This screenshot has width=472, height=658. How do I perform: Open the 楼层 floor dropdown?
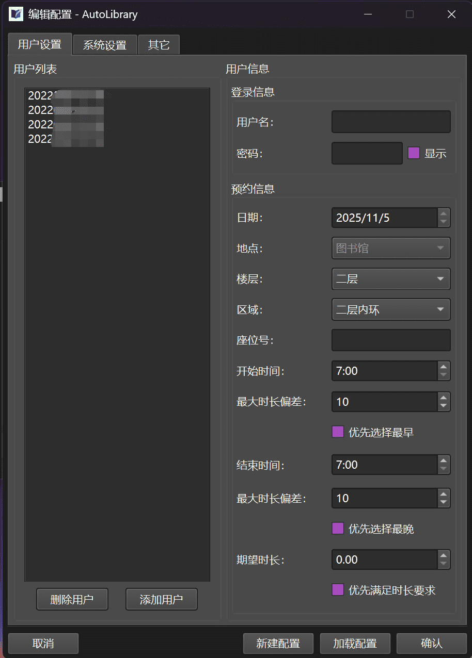click(x=390, y=279)
